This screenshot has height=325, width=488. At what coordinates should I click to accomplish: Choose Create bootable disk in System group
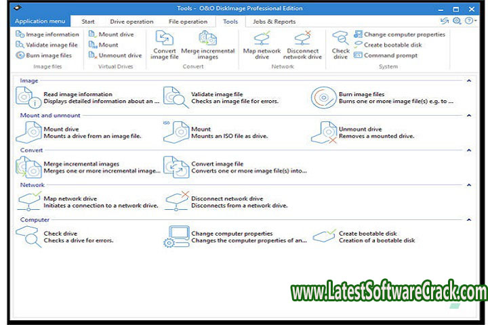(388, 45)
